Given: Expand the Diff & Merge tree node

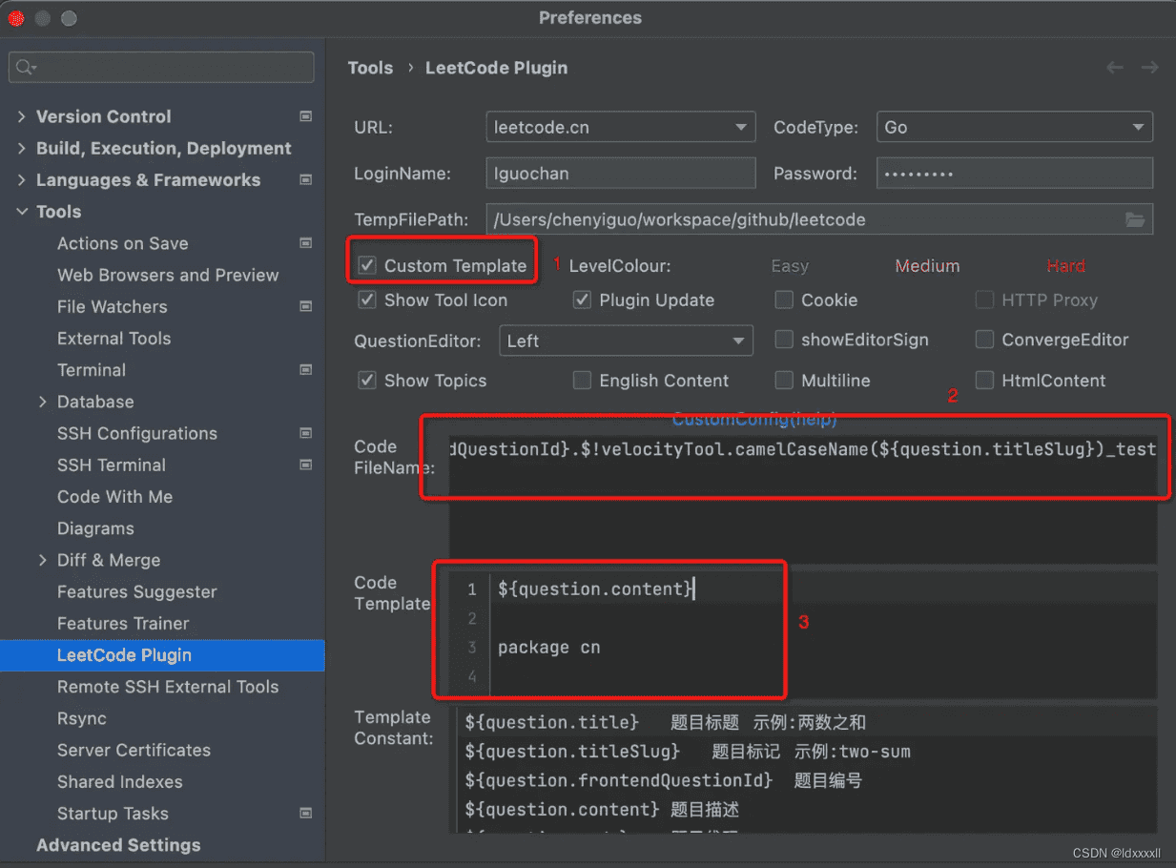Looking at the screenshot, I should [43, 560].
